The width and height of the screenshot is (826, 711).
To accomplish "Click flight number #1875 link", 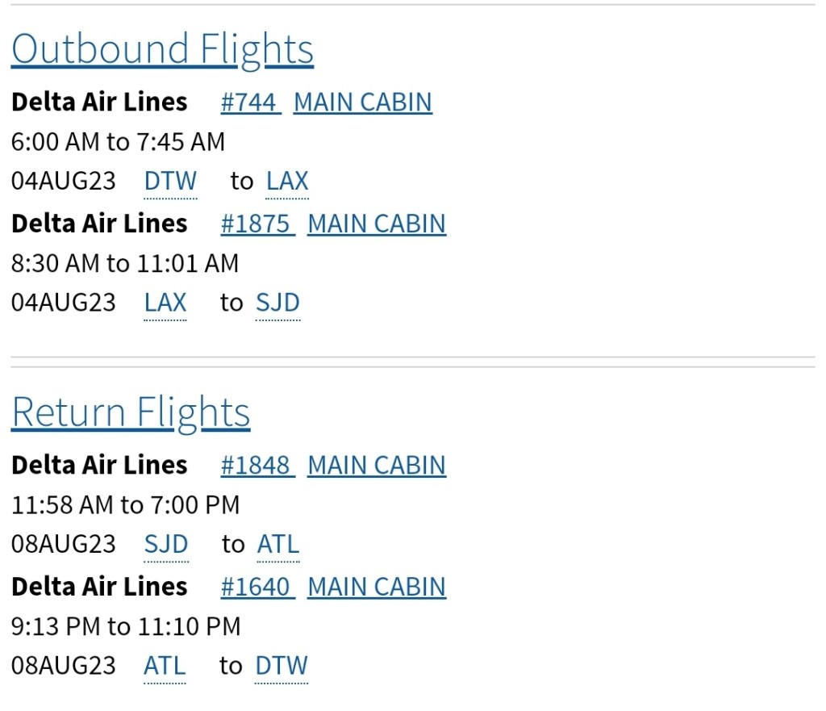I will tap(257, 224).
